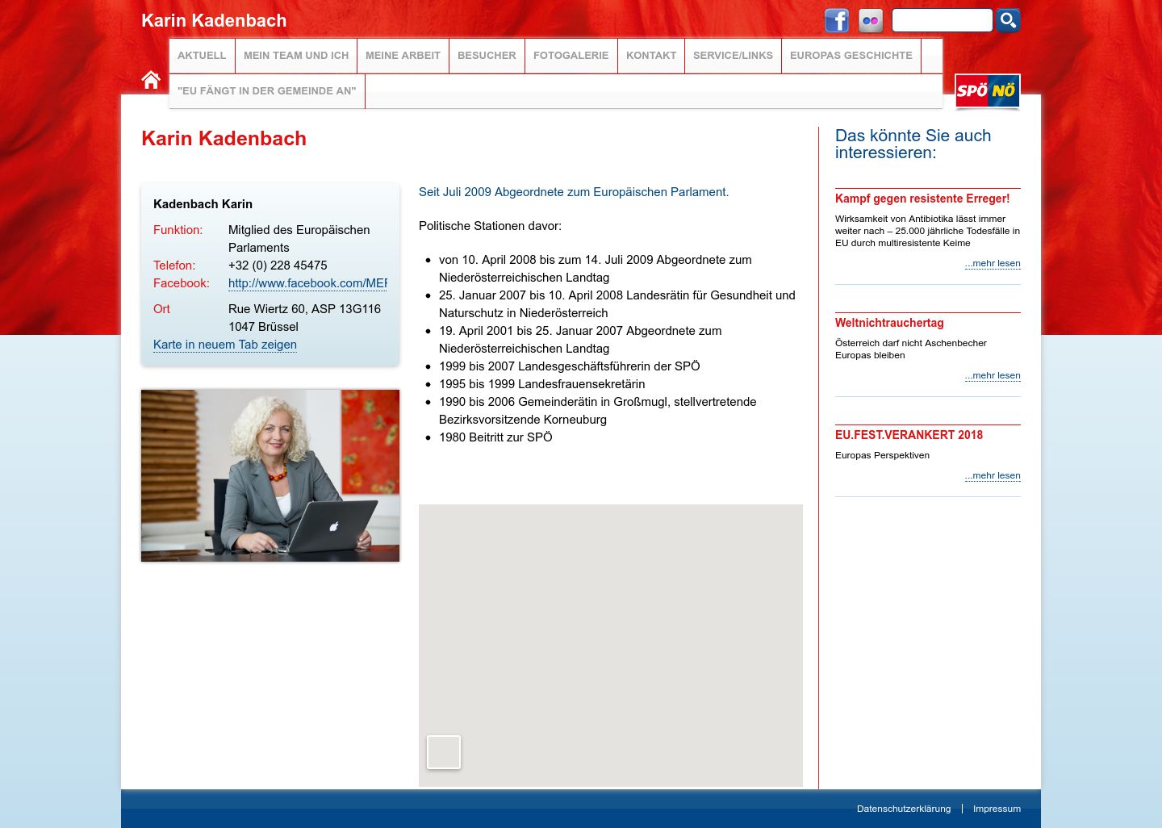The width and height of the screenshot is (1162, 828).
Task: Click the embedded map area
Action: click(x=611, y=646)
